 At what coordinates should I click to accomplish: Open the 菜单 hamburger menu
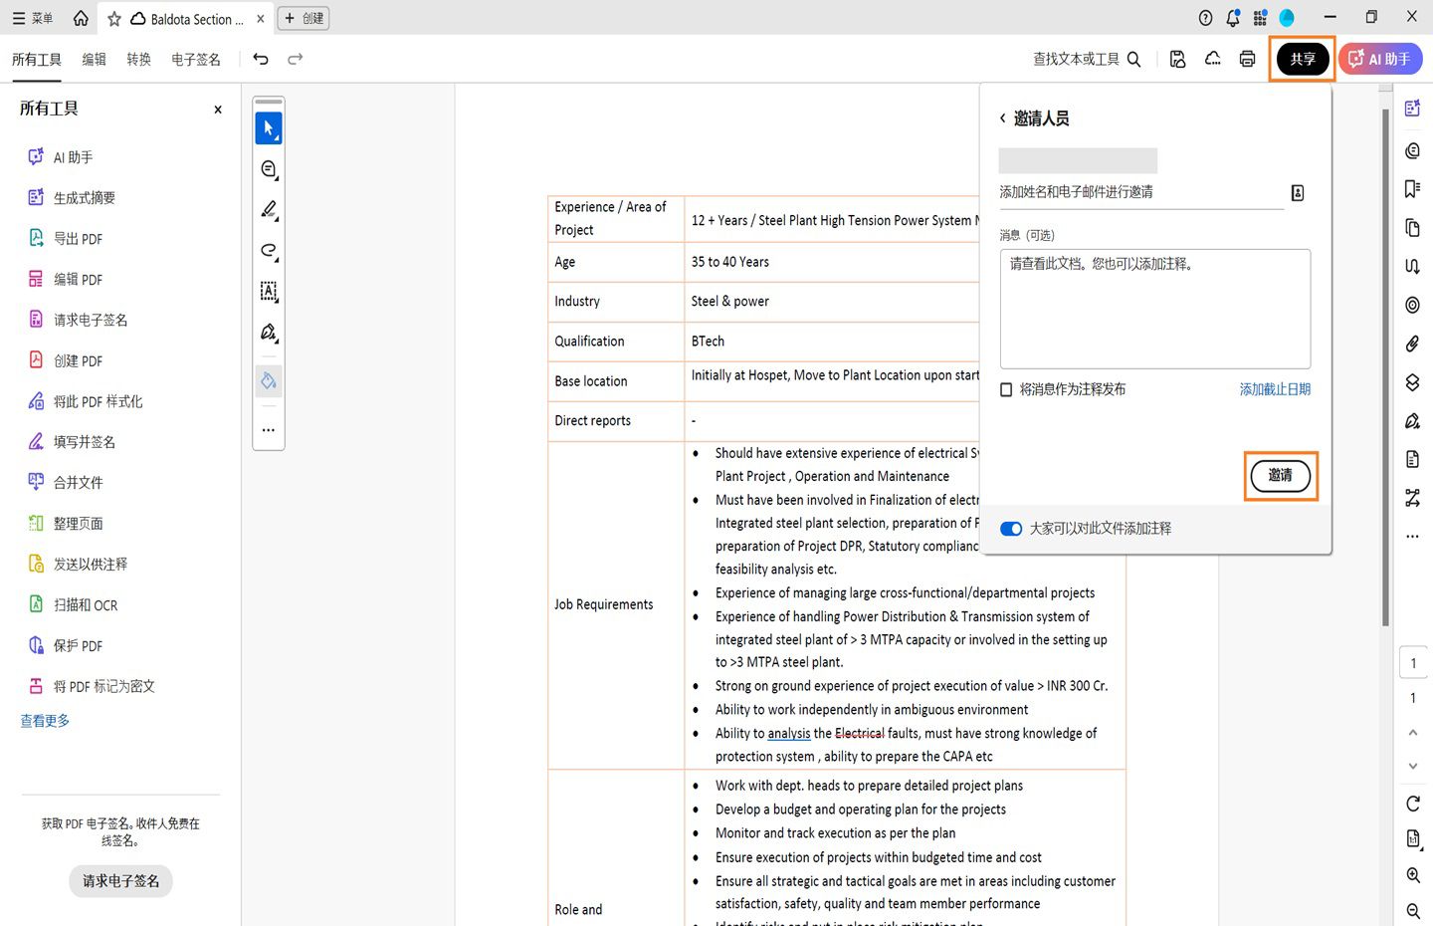click(33, 18)
